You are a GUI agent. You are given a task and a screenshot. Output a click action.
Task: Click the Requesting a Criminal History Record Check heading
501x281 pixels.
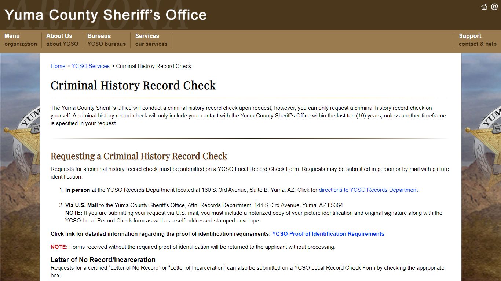(139, 156)
